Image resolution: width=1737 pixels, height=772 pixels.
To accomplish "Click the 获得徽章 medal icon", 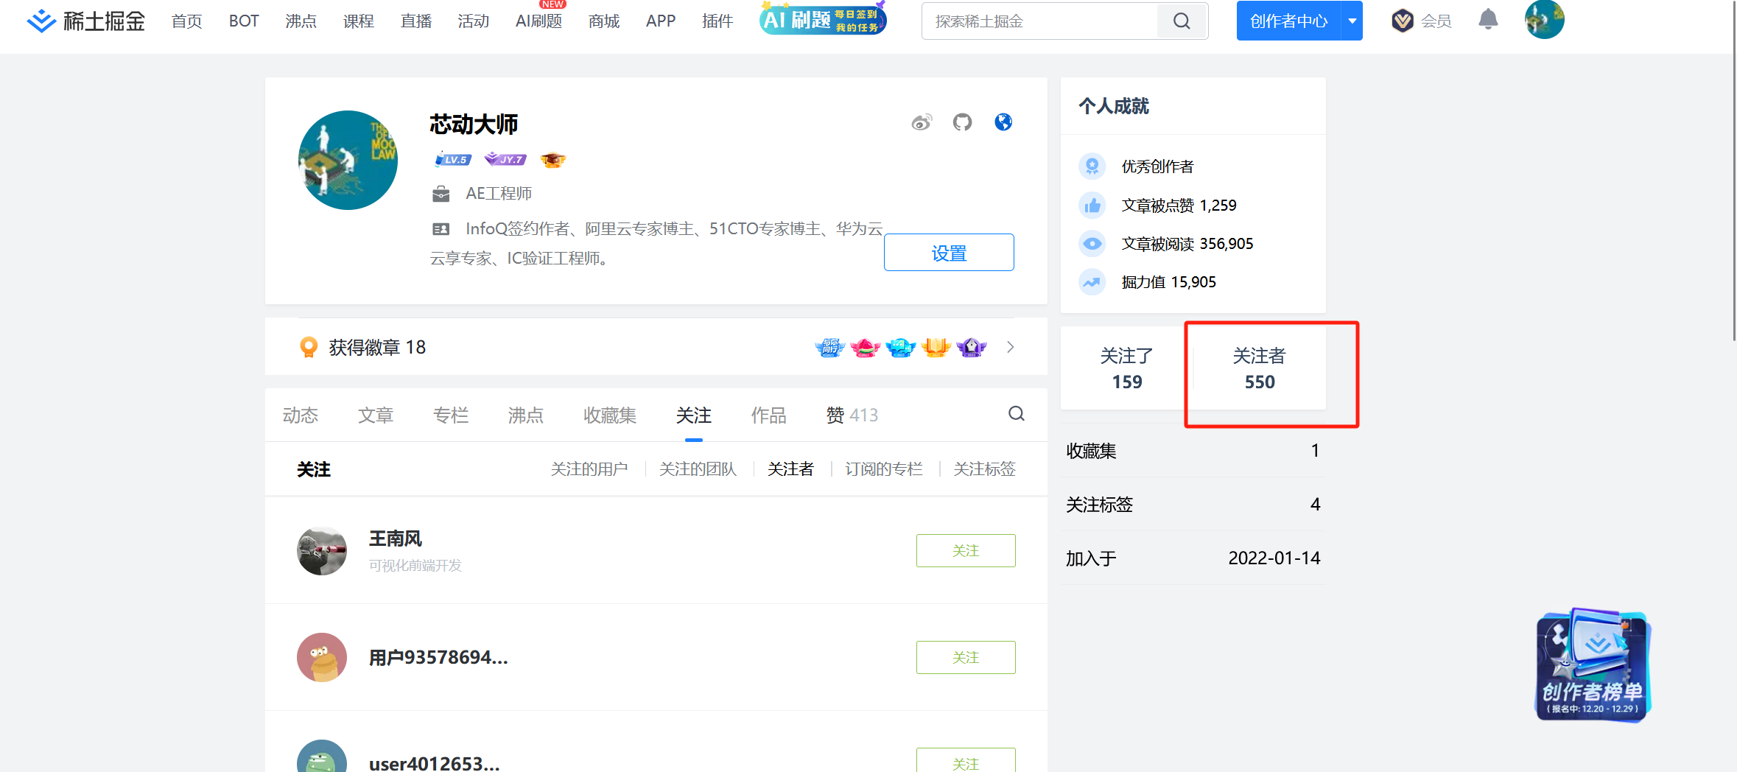I will click(x=309, y=347).
